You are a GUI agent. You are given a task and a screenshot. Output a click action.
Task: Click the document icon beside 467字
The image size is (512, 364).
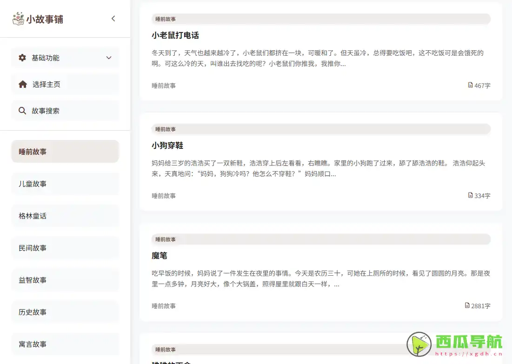pos(469,85)
